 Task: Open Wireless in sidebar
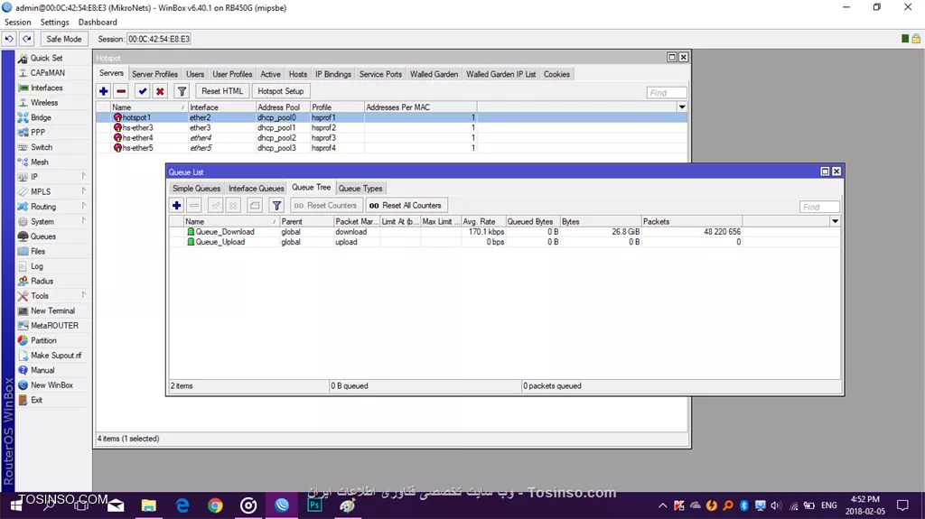pyautogui.click(x=43, y=103)
